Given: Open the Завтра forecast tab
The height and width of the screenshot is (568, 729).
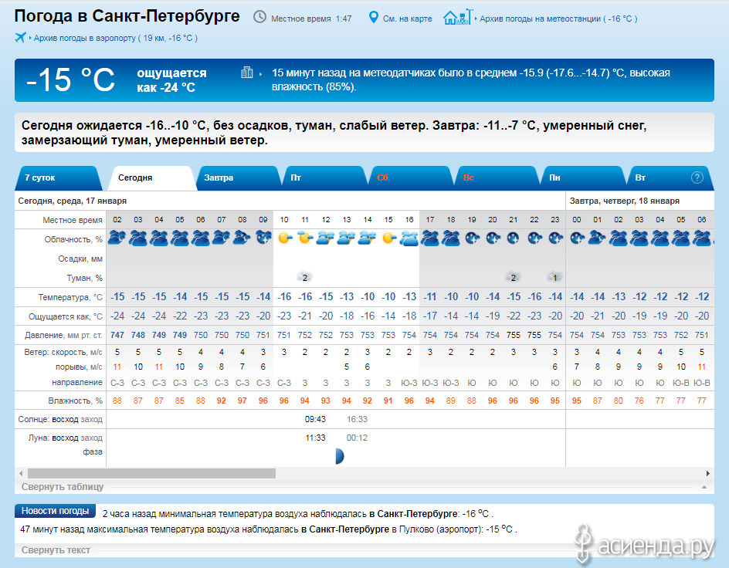Looking at the screenshot, I should tap(237, 177).
